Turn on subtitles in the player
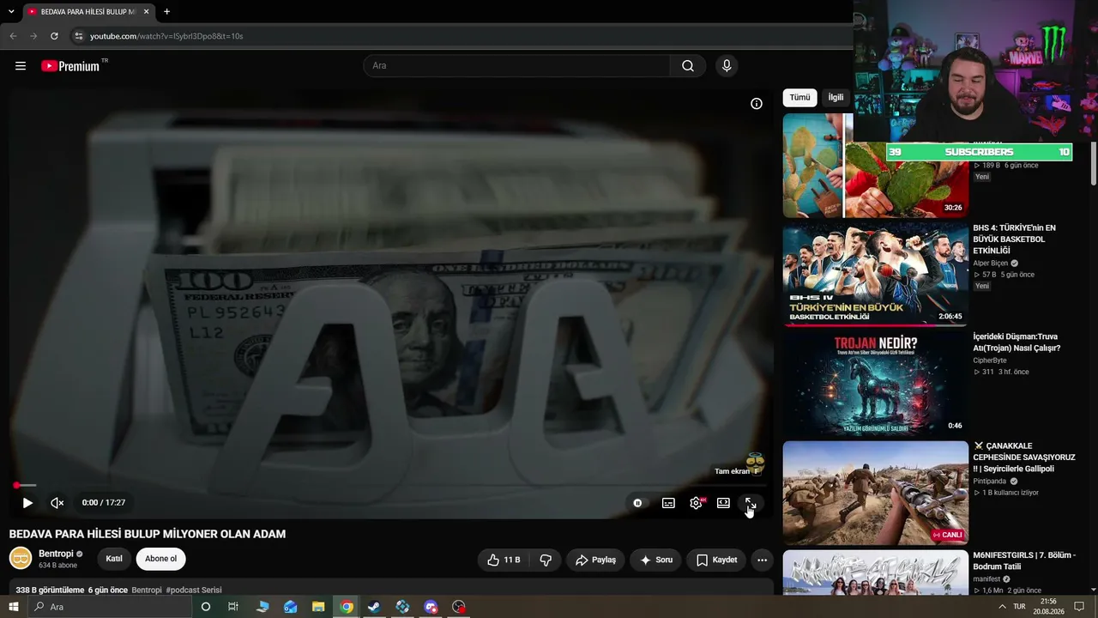 [668, 503]
